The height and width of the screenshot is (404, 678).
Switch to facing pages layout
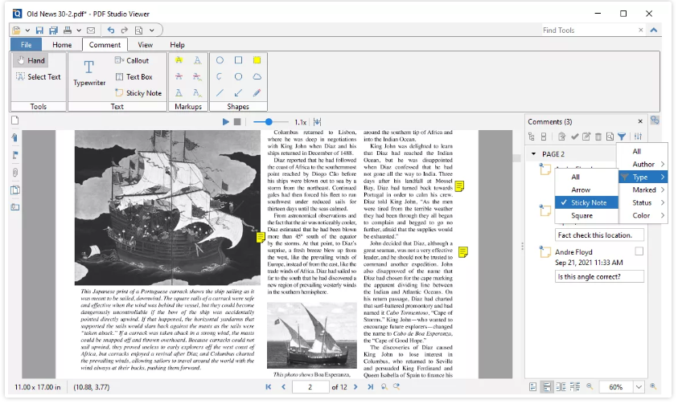pos(561,388)
